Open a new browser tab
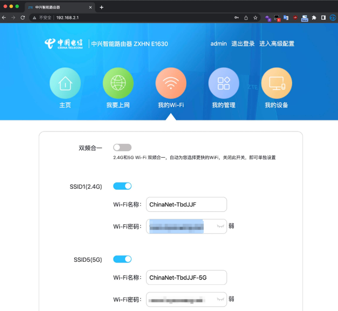This screenshot has width=338, height=311. (102, 7)
